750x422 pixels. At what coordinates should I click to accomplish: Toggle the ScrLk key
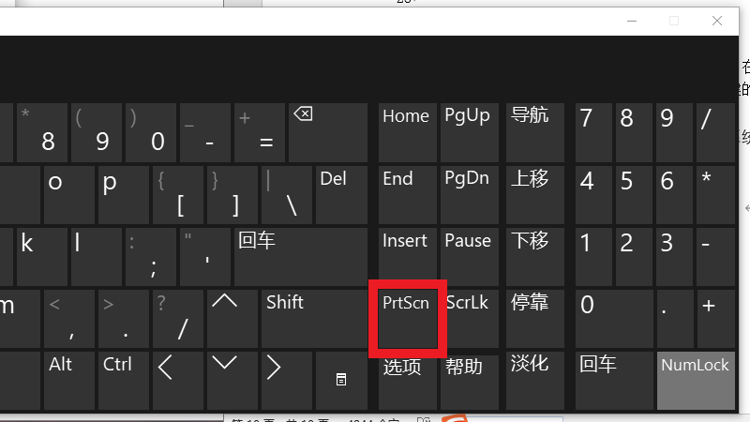470,319
